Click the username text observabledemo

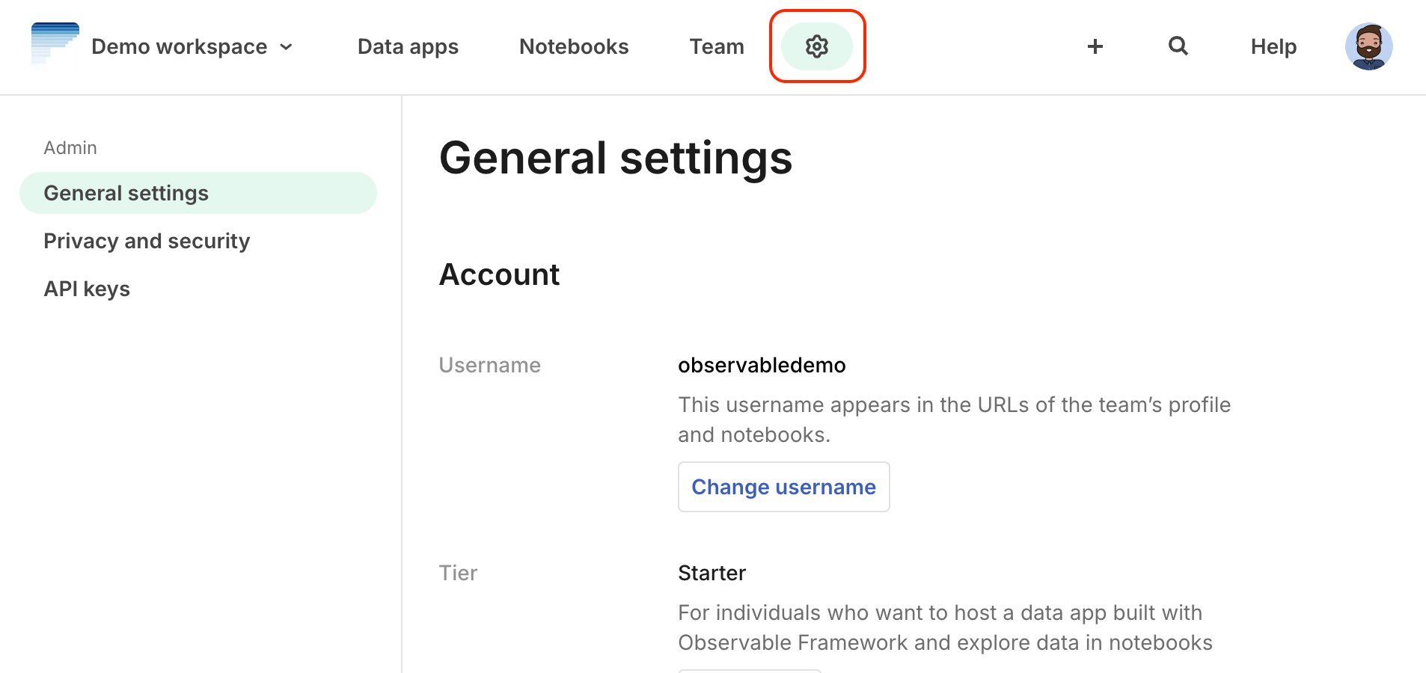tap(762, 365)
